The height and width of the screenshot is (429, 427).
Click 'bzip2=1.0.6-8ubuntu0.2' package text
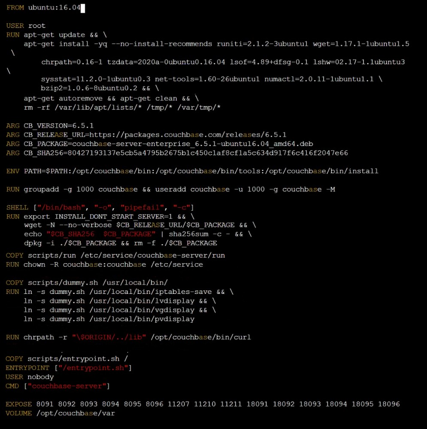click(89, 88)
